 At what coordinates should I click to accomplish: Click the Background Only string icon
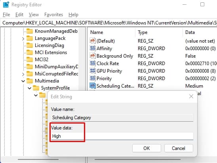tap(93, 56)
